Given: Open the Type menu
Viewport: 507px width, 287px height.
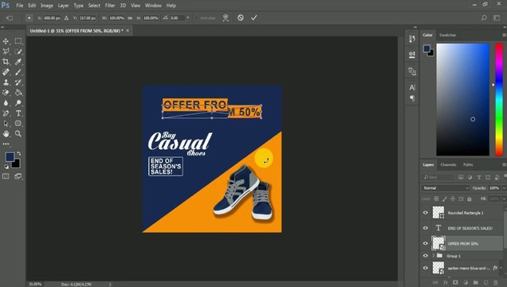Looking at the screenshot, I should coord(78,6).
